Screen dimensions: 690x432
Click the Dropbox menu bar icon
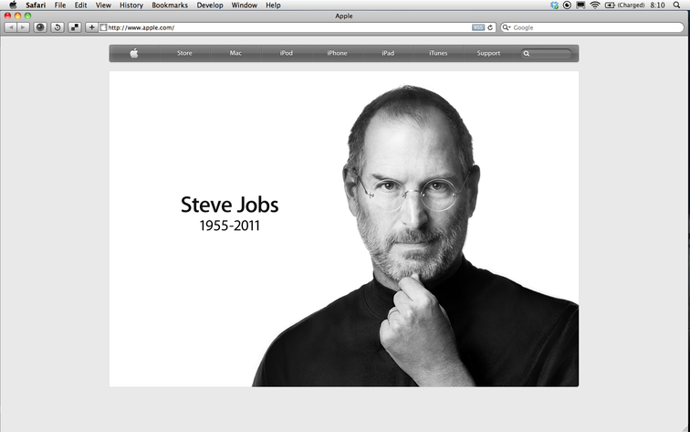555,5
